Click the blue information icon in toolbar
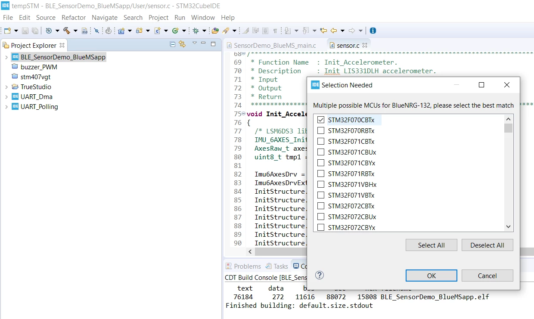The height and width of the screenshot is (319, 534). [373, 31]
